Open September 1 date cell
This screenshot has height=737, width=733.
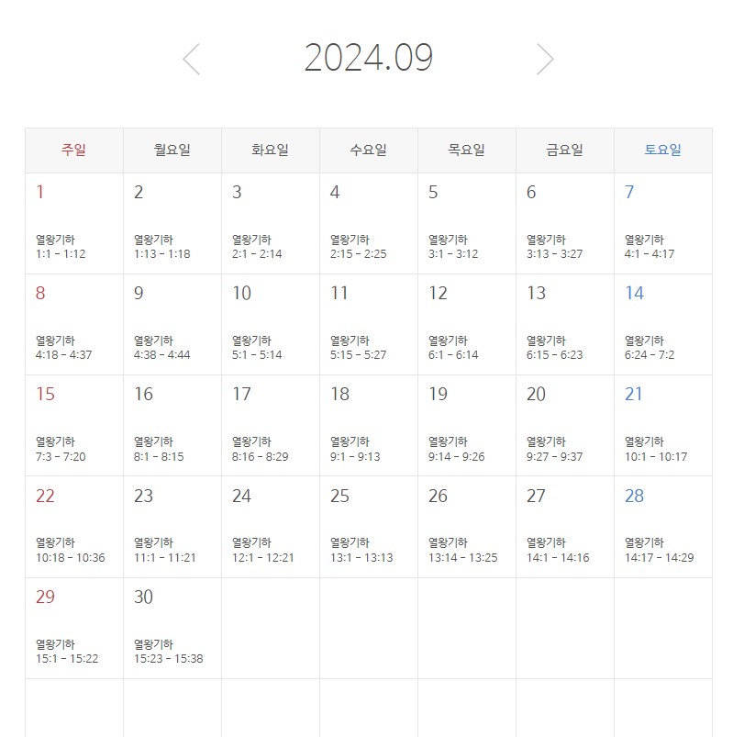point(40,193)
